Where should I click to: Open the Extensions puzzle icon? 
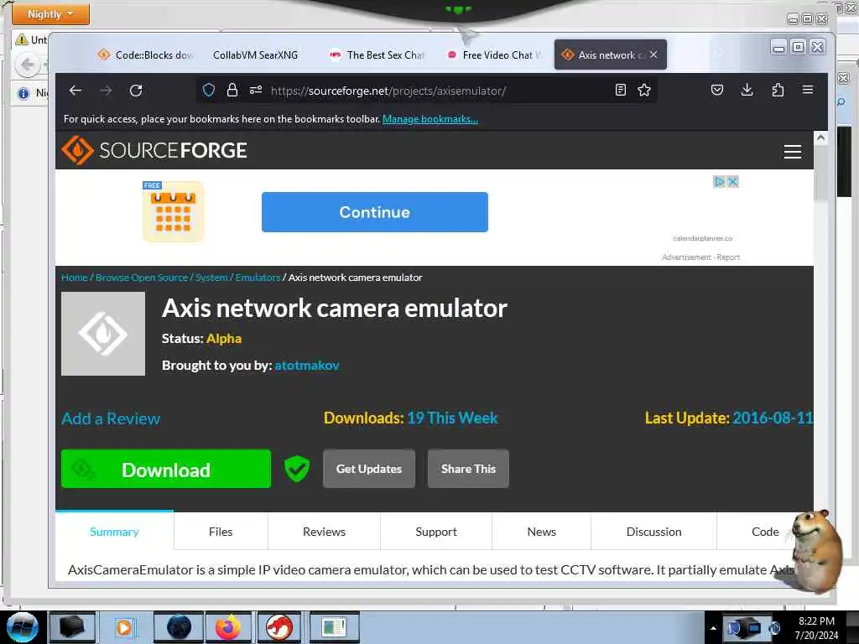click(x=778, y=90)
